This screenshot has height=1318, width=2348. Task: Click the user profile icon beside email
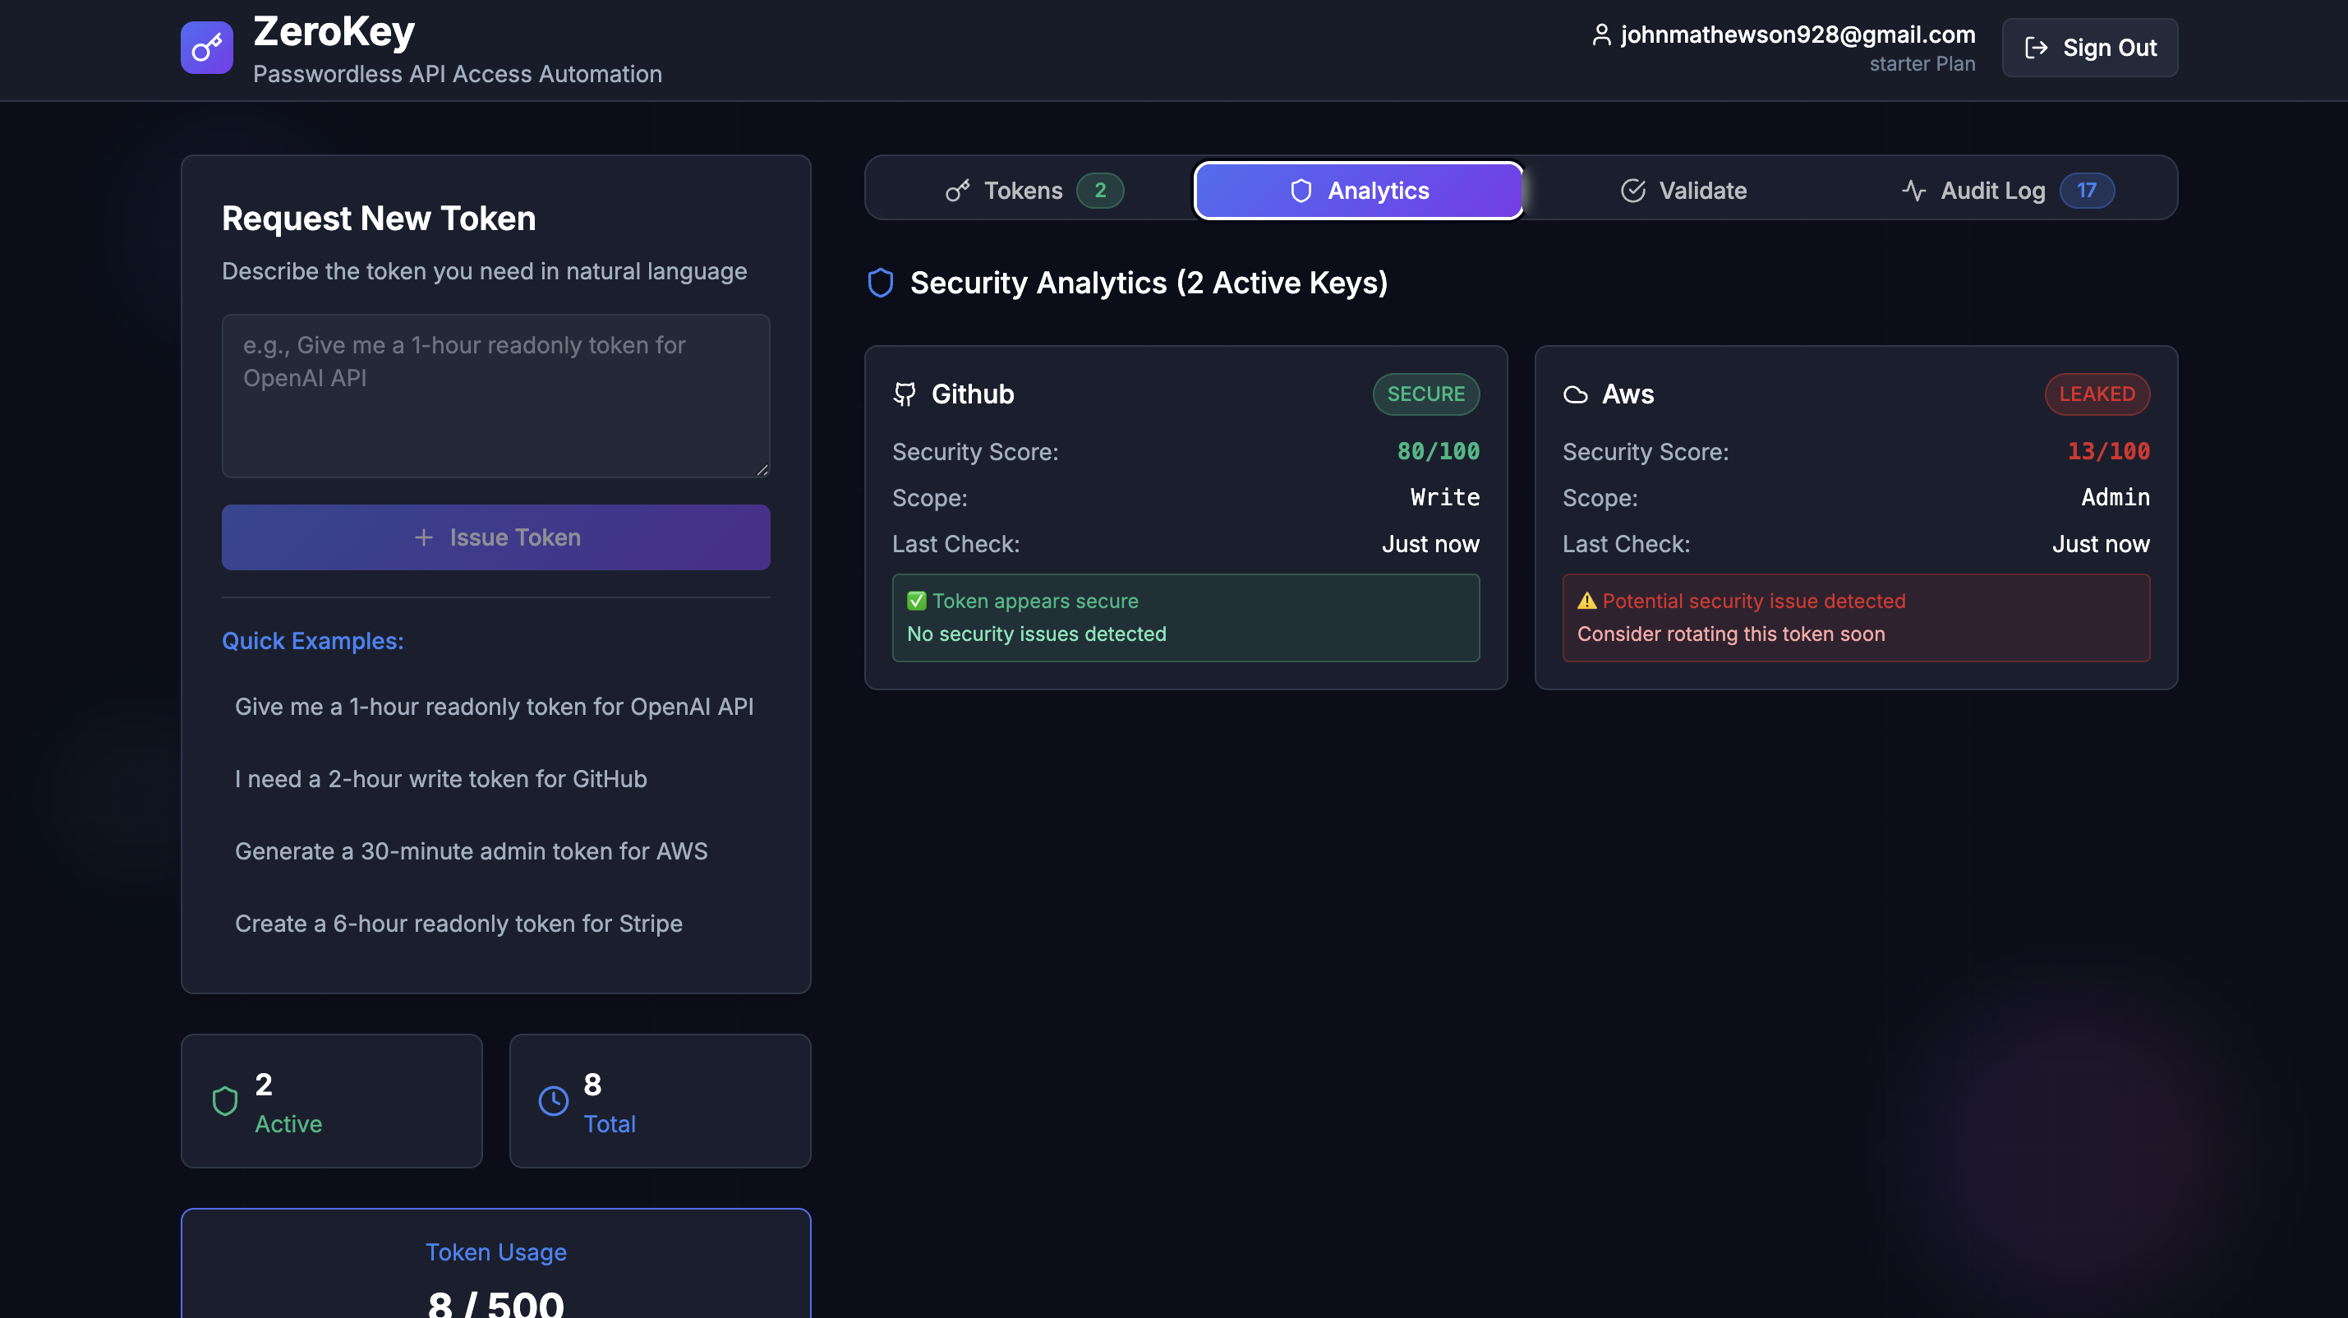pos(1600,35)
